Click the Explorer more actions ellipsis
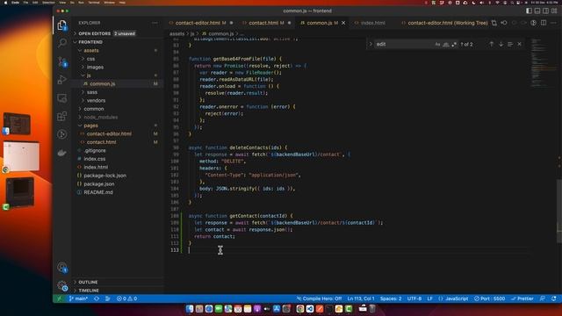This screenshot has height=316, width=562. [x=155, y=23]
